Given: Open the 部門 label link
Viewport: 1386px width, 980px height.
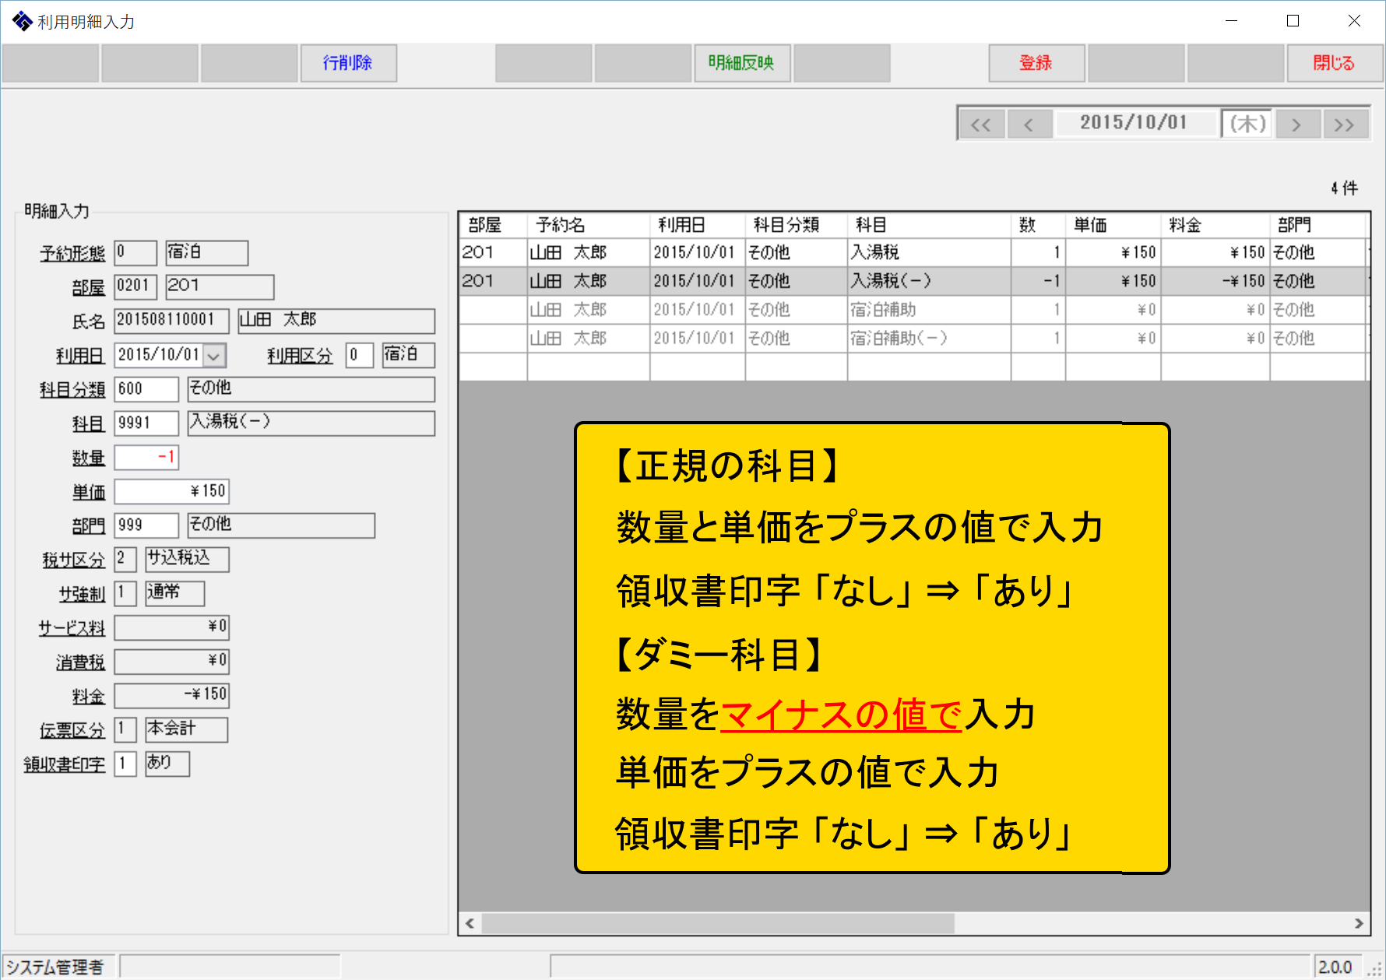Looking at the screenshot, I should pyautogui.click(x=89, y=526).
